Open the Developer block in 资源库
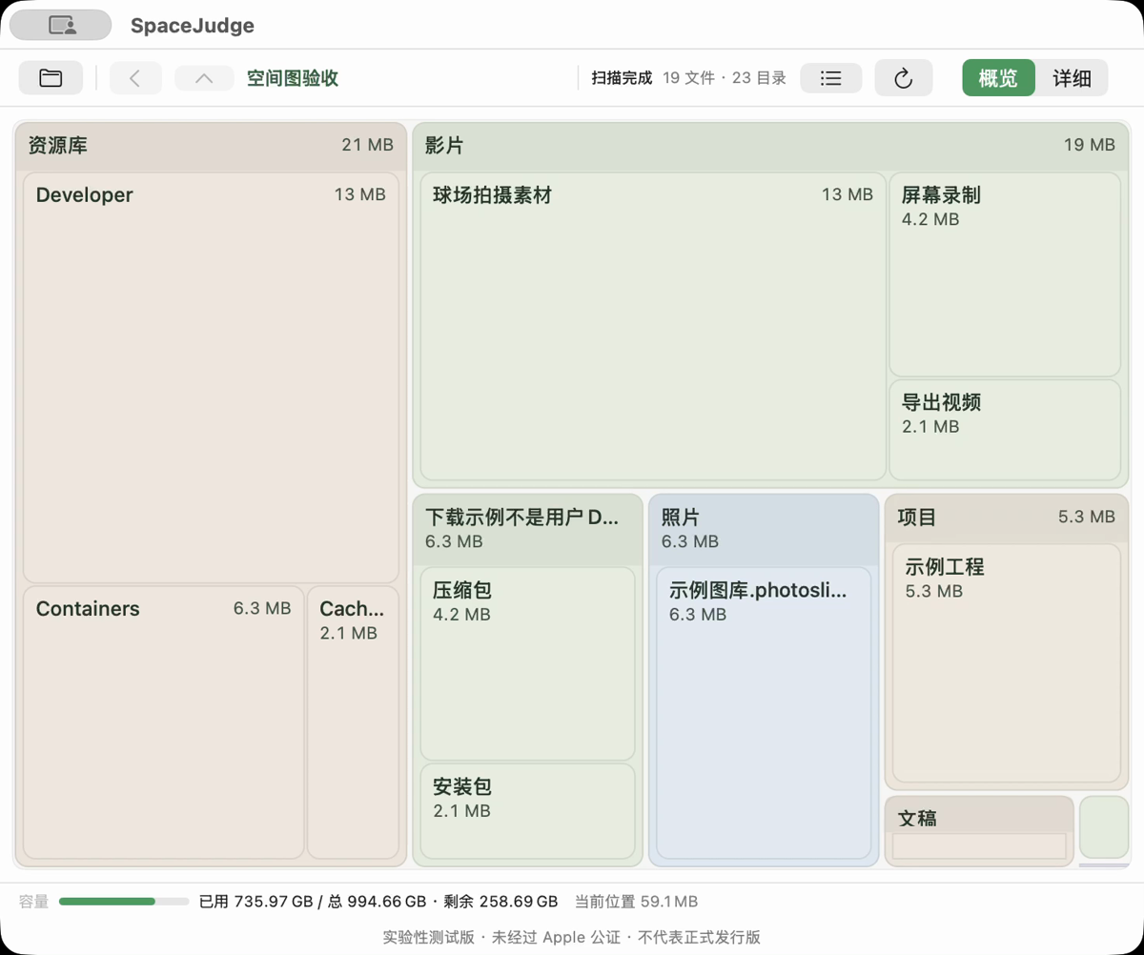Screen dimensions: 1144x955 click(x=211, y=377)
